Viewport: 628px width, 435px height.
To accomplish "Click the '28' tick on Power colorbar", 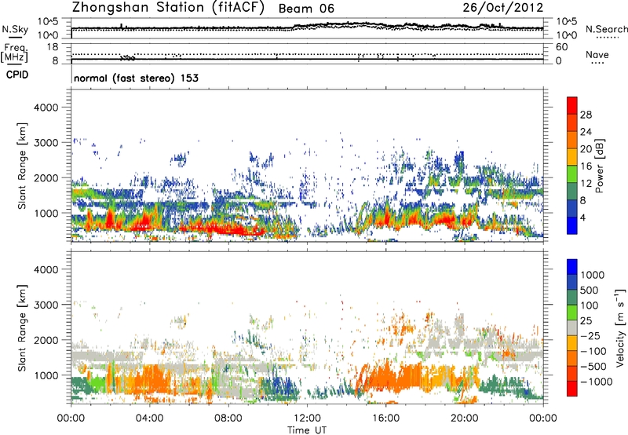I will 586,115.
